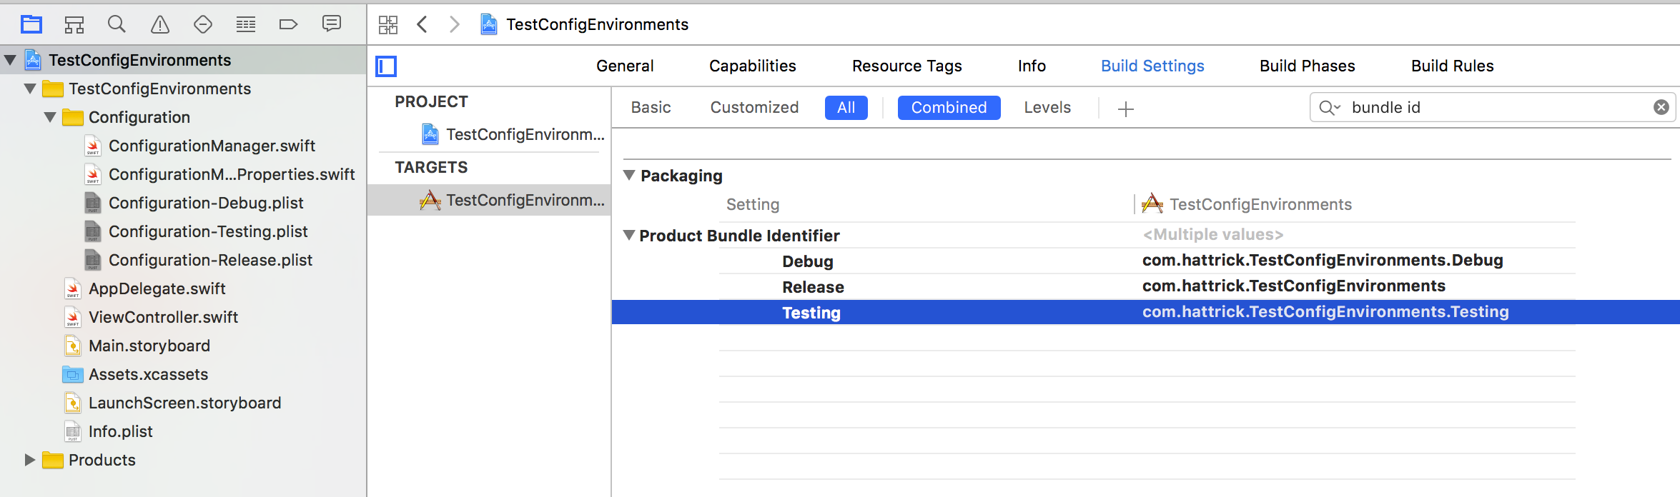Open the Build Rules tab
The image size is (1680, 497).
click(x=1452, y=66)
